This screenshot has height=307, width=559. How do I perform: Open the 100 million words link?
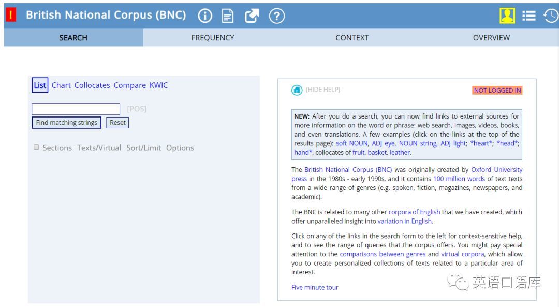(x=459, y=179)
